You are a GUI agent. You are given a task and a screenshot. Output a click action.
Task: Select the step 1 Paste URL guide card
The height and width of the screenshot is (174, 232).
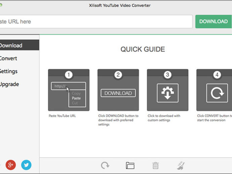69,90
